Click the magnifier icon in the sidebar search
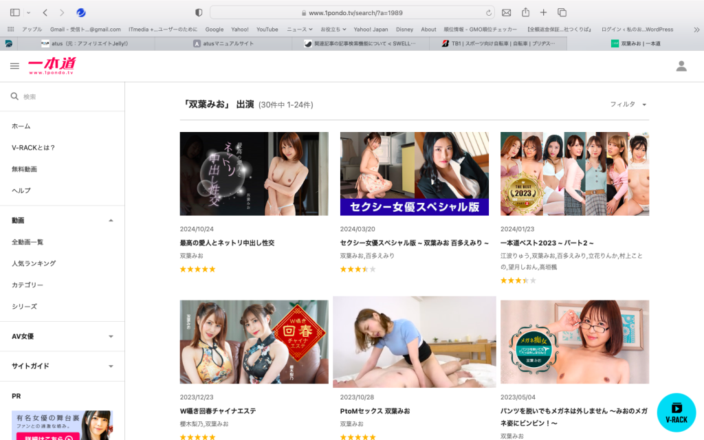 tap(14, 97)
